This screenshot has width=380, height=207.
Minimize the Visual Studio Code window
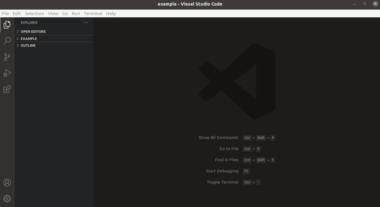click(x=354, y=4)
